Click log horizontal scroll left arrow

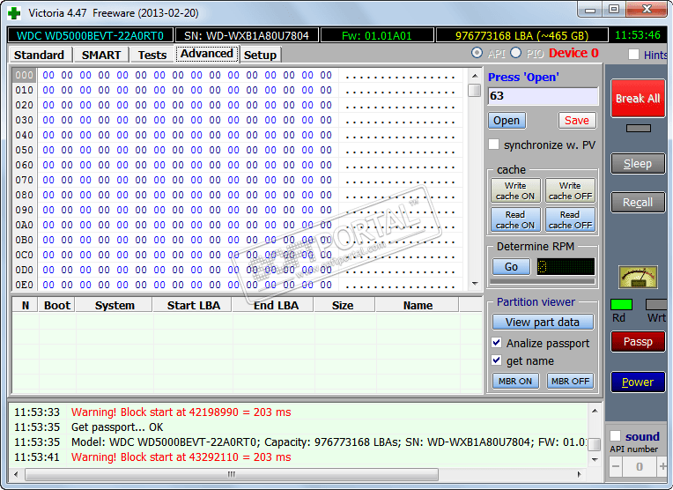[16, 474]
